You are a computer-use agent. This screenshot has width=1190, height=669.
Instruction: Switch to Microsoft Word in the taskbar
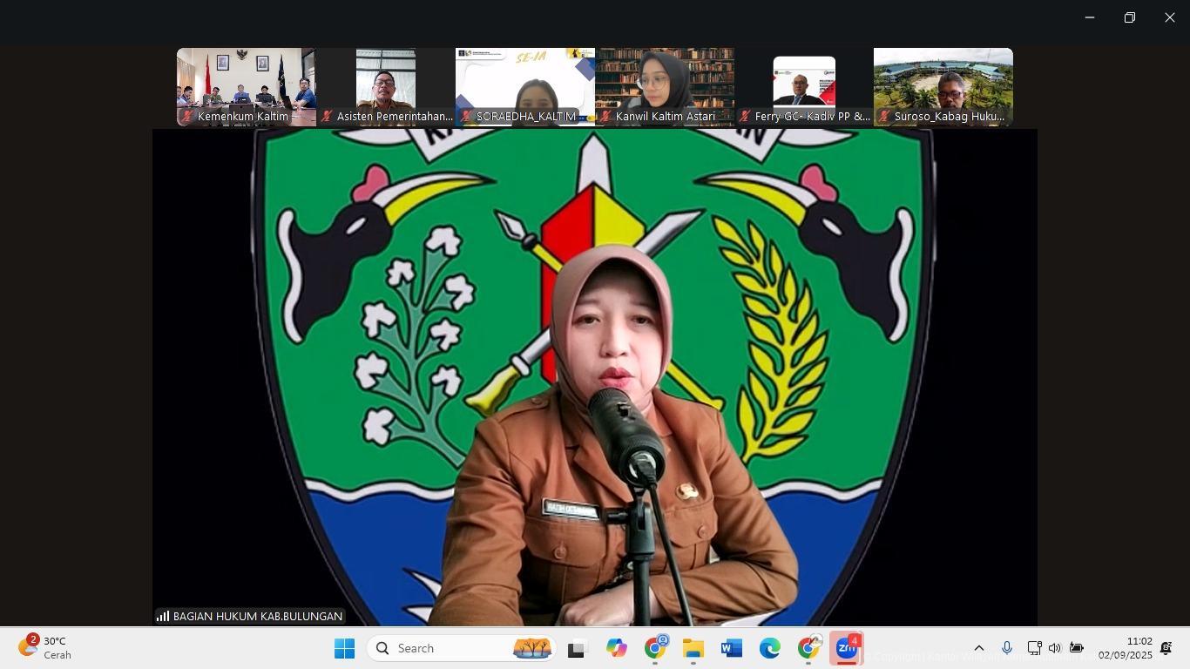click(x=732, y=649)
